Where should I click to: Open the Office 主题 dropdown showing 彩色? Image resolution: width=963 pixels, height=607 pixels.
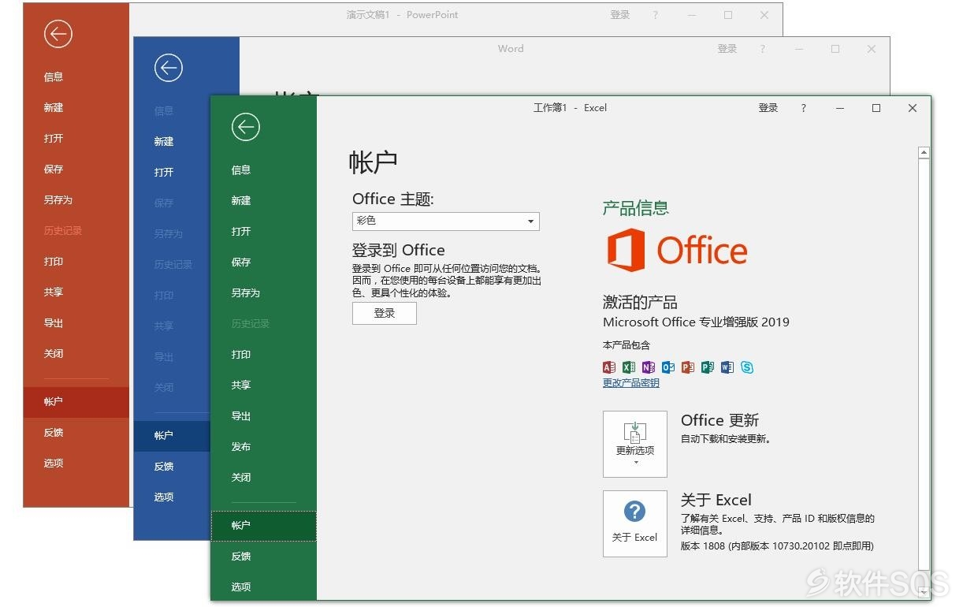(446, 222)
